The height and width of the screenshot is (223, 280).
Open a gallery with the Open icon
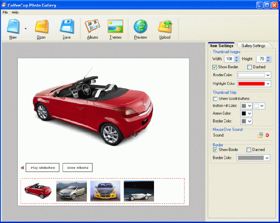(41, 27)
